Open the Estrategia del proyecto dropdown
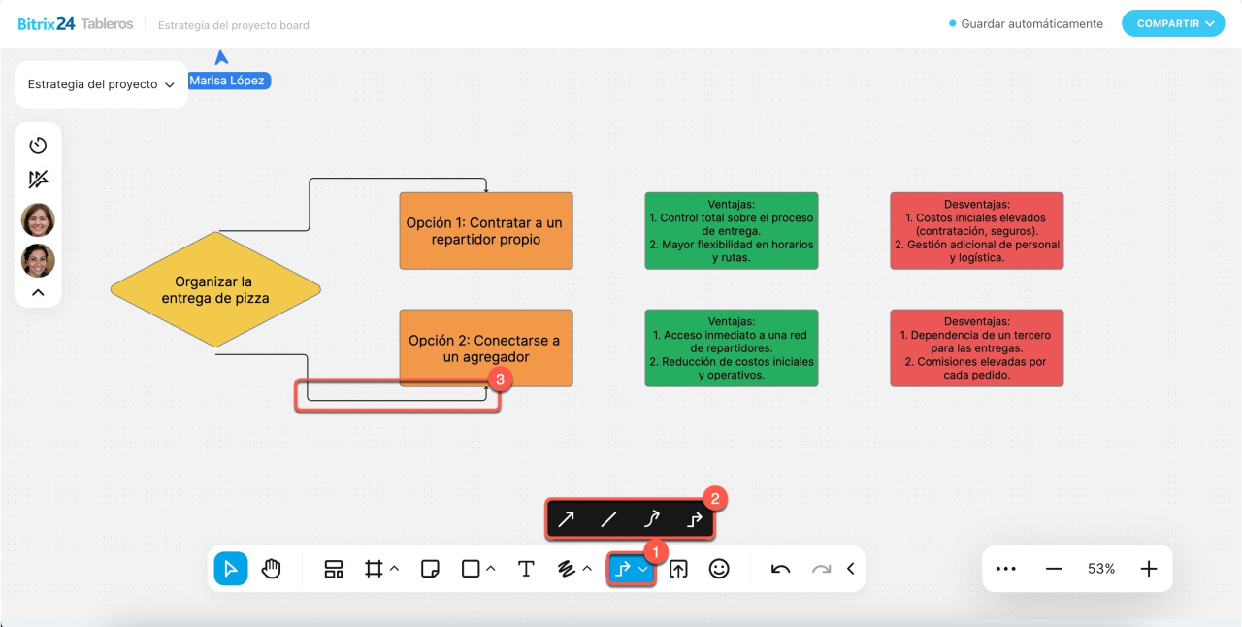This screenshot has height=627, width=1242. click(x=101, y=84)
